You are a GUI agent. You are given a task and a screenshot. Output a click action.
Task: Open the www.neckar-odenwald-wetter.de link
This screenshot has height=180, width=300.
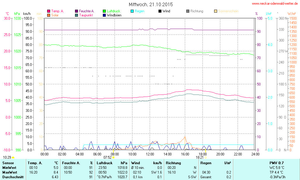pos(275,4)
